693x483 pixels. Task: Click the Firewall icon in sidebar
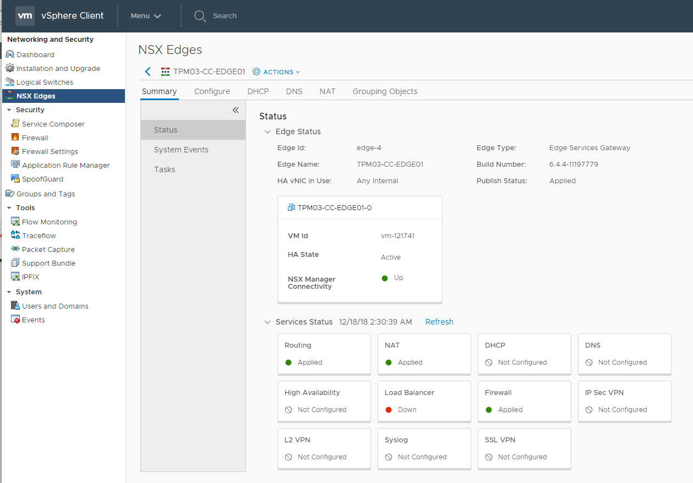pos(15,138)
